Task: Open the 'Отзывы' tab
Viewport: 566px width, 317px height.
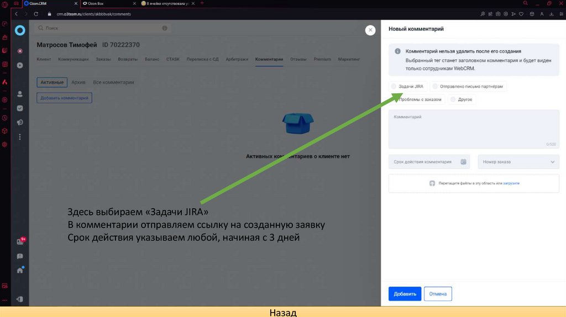Action: (x=298, y=59)
